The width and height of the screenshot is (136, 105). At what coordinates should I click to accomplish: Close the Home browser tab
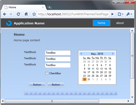click(43, 7)
